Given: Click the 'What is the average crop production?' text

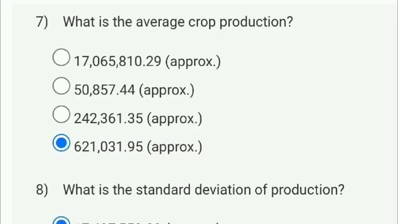Looking at the screenshot, I should 178,22.
